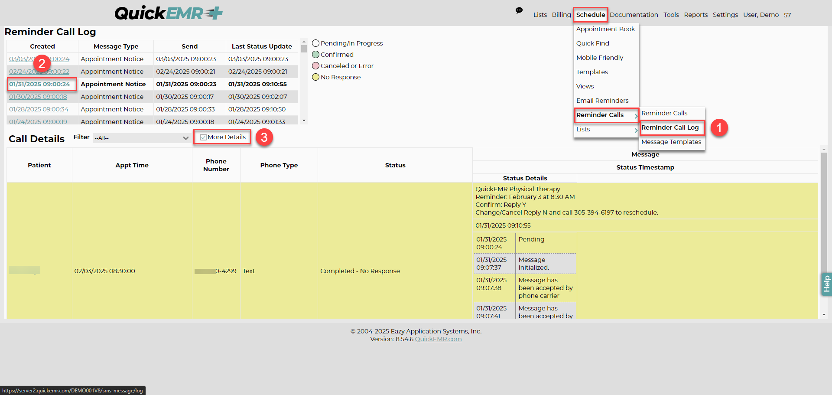This screenshot has height=395, width=832.
Task: Open the 01/28/2025 09:00:34 log entry
Action: [x=39, y=109]
